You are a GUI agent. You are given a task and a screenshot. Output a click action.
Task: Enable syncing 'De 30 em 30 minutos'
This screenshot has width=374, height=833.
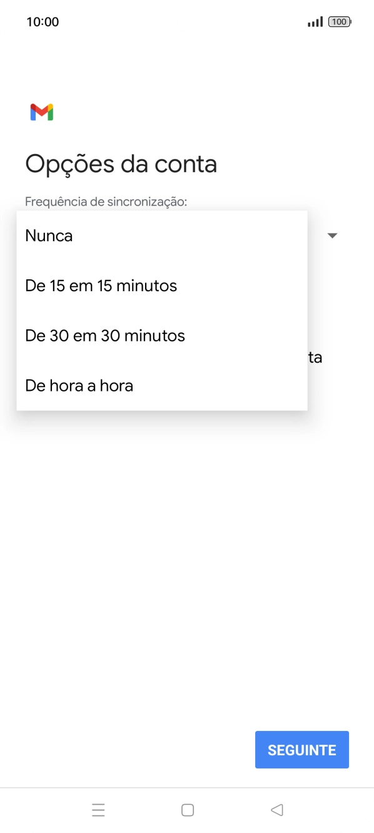click(104, 336)
